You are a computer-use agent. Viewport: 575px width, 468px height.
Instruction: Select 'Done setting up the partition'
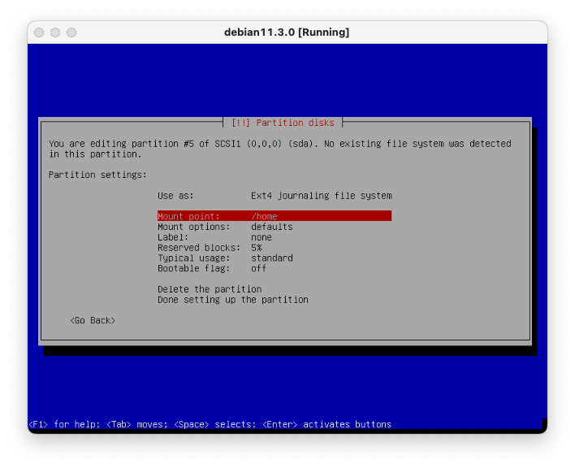233,300
